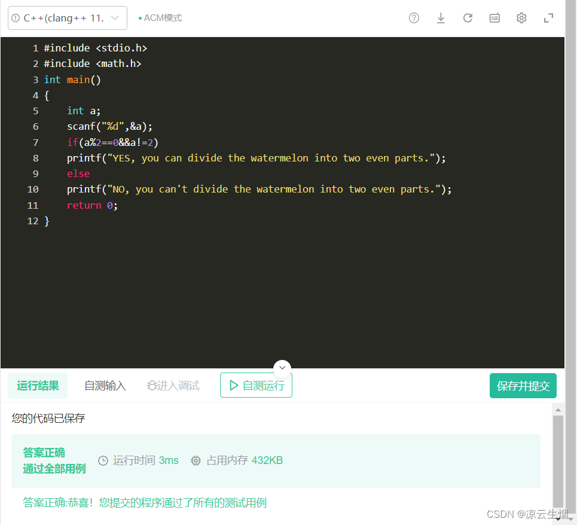577x525 pixels.
Task: Click line number 4 in the gutter
Action: pos(35,95)
